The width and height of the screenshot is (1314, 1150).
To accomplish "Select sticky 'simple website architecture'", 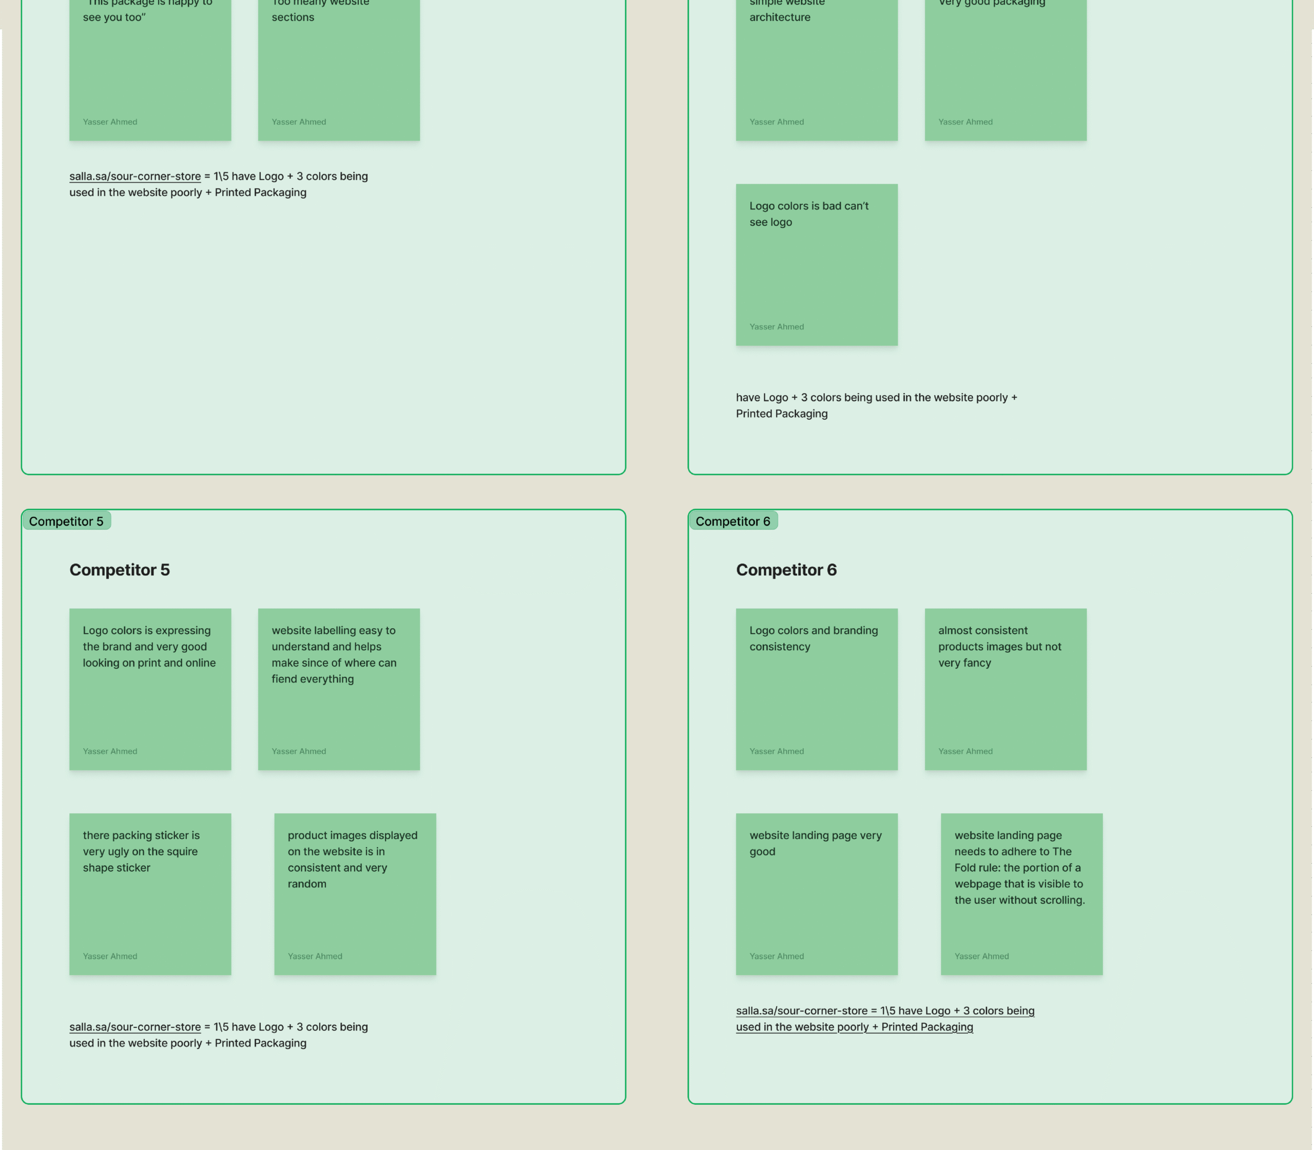I will click(x=817, y=71).
